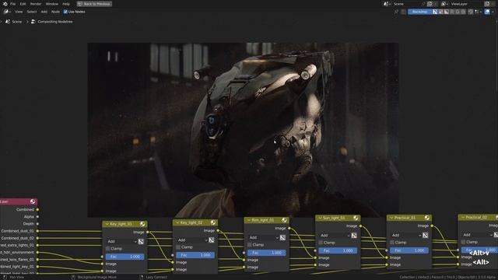The width and height of the screenshot is (498, 280).
Task: Click the overlay toggle icon in header
Action: coord(487,12)
